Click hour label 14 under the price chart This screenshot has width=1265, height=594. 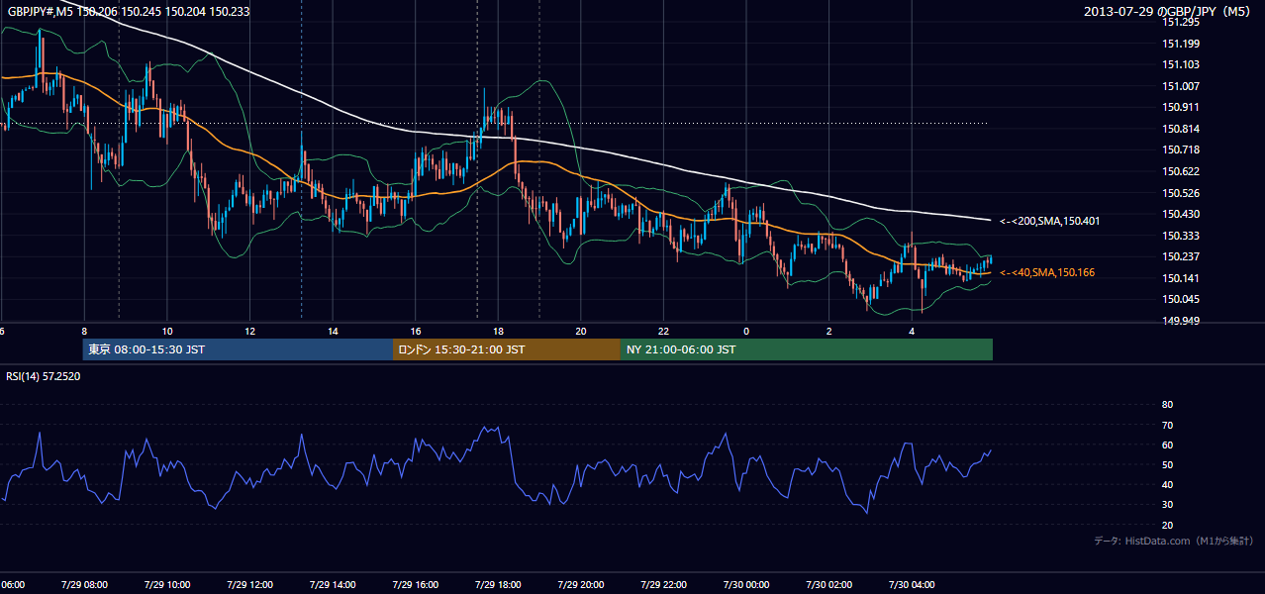pyautogui.click(x=334, y=332)
